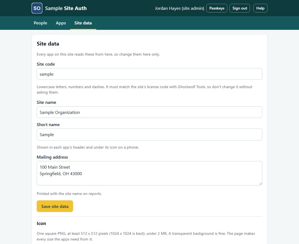Screen dimensions: 299x244
Task: Click 'Every app on this site reads' text
Action: pyautogui.click(x=98, y=54)
